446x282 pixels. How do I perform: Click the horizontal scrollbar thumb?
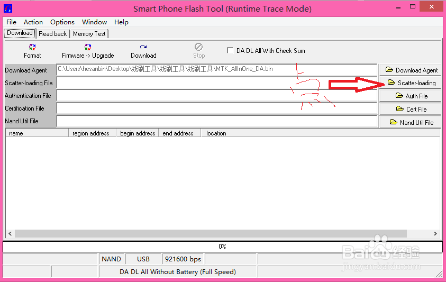tap(211, 234)
